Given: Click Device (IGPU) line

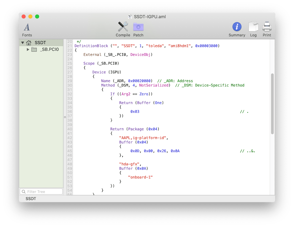Looking at the screenshot, I should [107, 72].
